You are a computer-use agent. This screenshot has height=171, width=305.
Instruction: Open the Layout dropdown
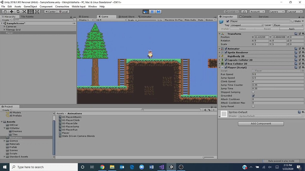[x=295, y=12]
